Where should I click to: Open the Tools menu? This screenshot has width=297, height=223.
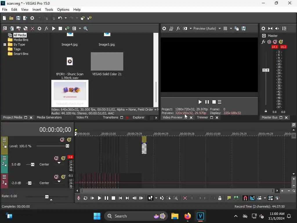pyautogui.click(x=49, y=10)
